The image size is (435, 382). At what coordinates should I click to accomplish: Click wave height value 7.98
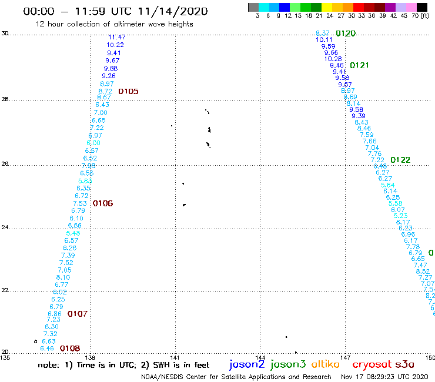(x=88, y=166)
